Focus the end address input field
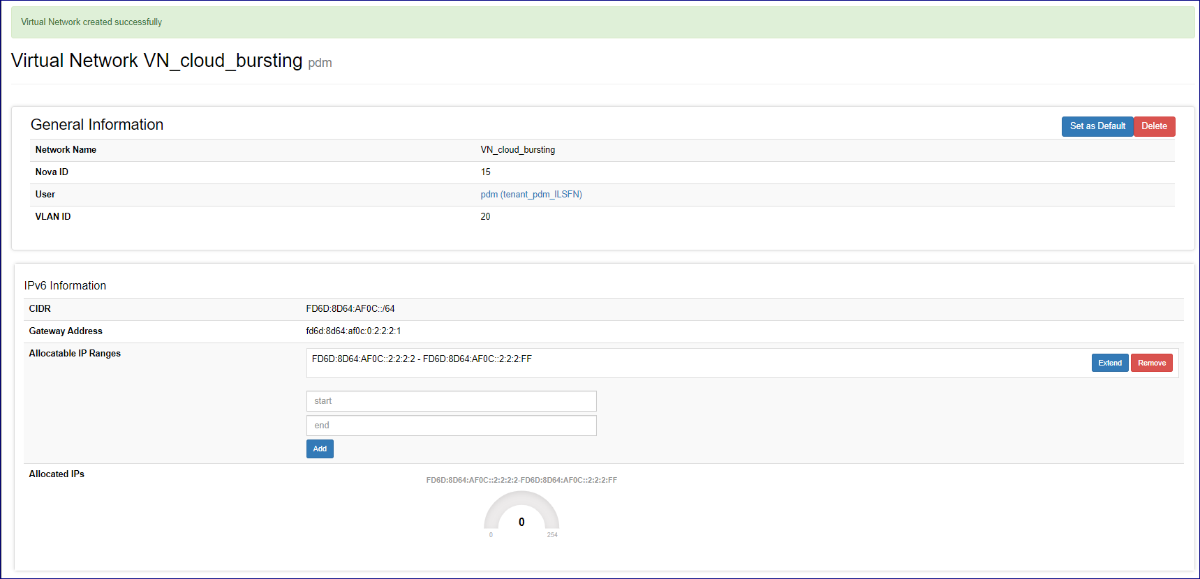 point(451,426)
